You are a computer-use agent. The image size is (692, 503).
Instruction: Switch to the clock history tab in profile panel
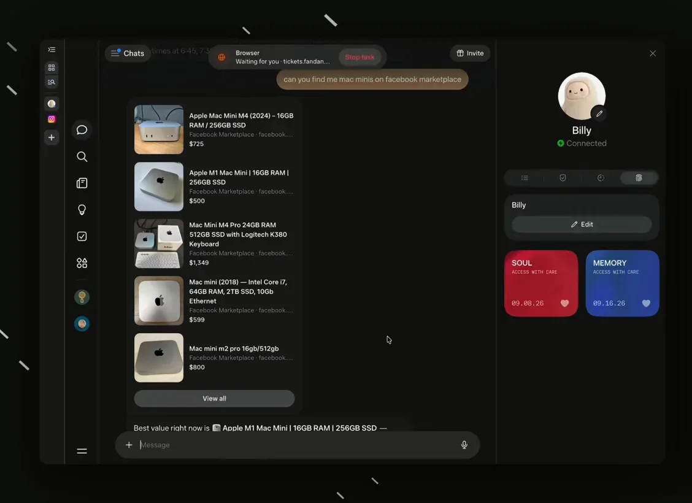pyautogui.click(x=601, y=178)
